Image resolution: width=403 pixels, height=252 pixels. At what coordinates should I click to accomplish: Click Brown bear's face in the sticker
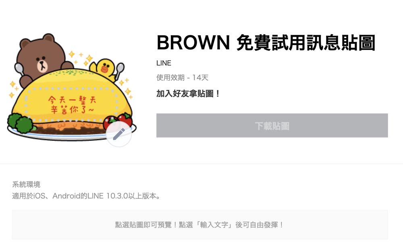41,60
